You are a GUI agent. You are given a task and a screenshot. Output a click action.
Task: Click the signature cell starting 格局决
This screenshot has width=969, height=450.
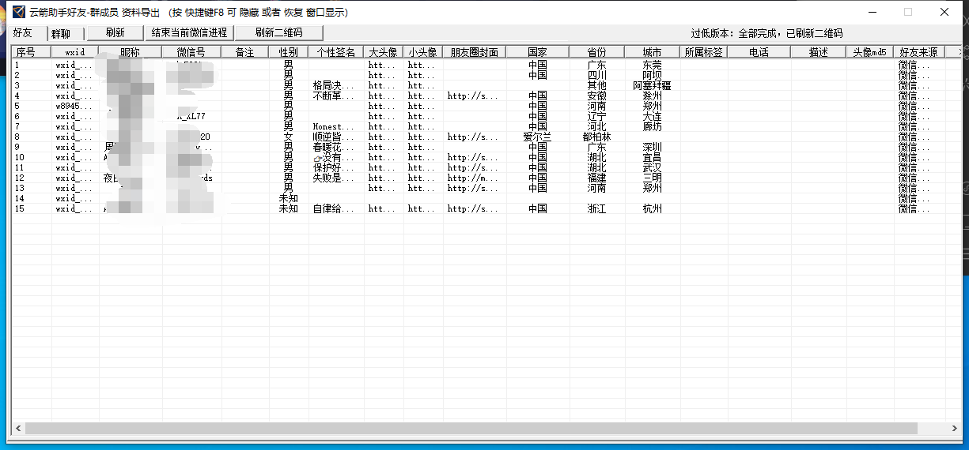(335, 85)
